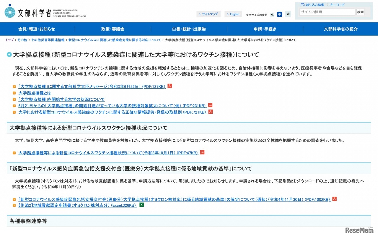
Task: Open PDF icon beside 正確な情報提供・発信の取組例
Action: click(x=210, y=112)
